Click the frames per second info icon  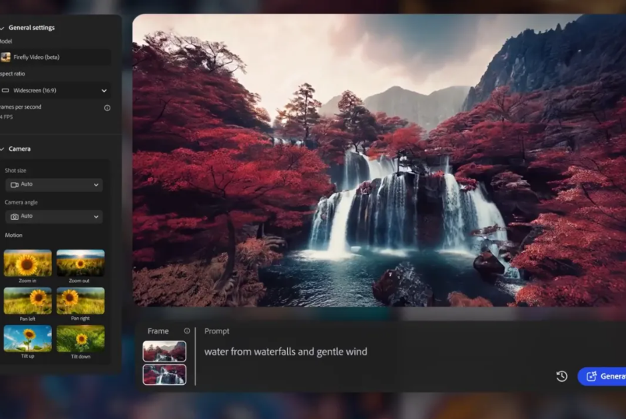coord(107,108)
